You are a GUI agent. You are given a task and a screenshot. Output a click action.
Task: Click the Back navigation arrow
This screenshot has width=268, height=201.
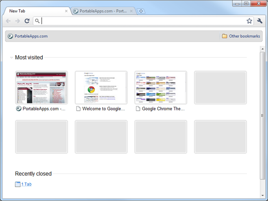point(8,21)
